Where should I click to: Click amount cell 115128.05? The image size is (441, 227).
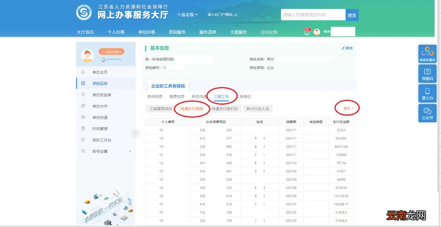point(341,196)
